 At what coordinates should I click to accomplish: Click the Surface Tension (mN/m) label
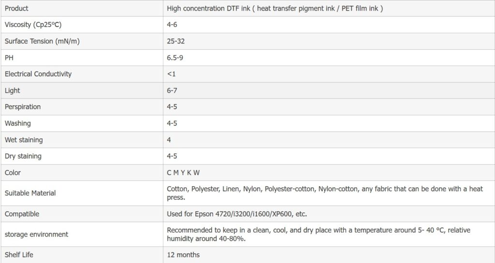[42, 42]
